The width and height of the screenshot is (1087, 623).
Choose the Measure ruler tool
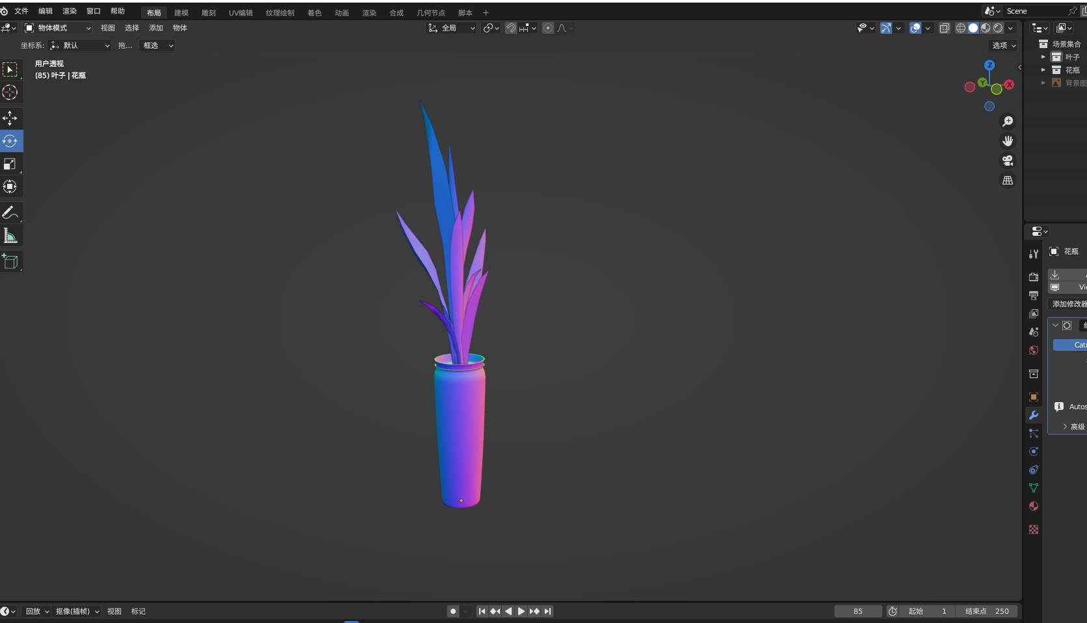10,236
